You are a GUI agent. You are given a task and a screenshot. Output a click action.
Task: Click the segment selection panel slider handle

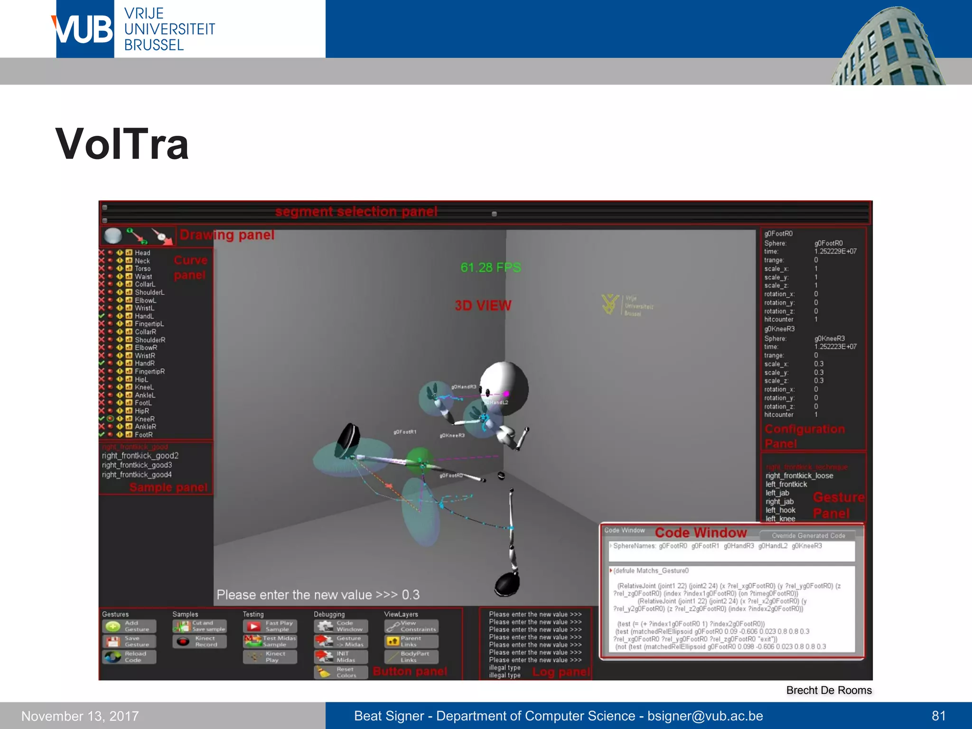pos(494,214)
